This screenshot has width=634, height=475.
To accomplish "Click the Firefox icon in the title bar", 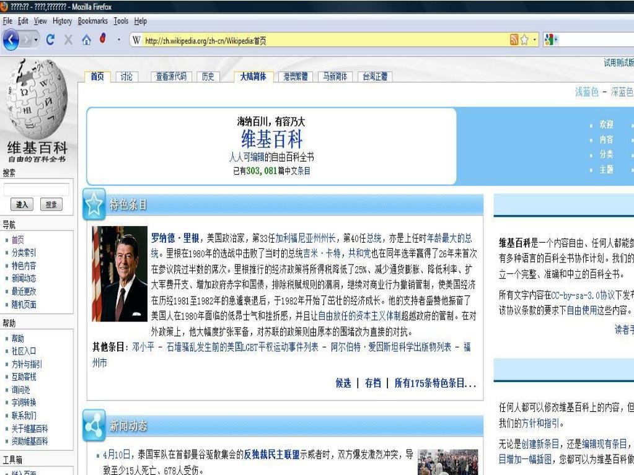I will coord(4,6).
